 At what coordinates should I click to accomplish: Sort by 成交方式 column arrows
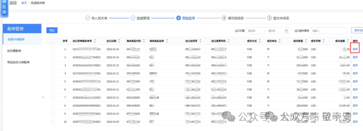[x=259, y=41]
